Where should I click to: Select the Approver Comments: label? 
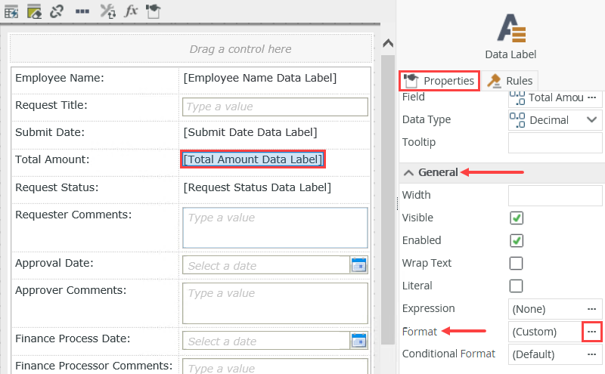click(x=70, y=290)
